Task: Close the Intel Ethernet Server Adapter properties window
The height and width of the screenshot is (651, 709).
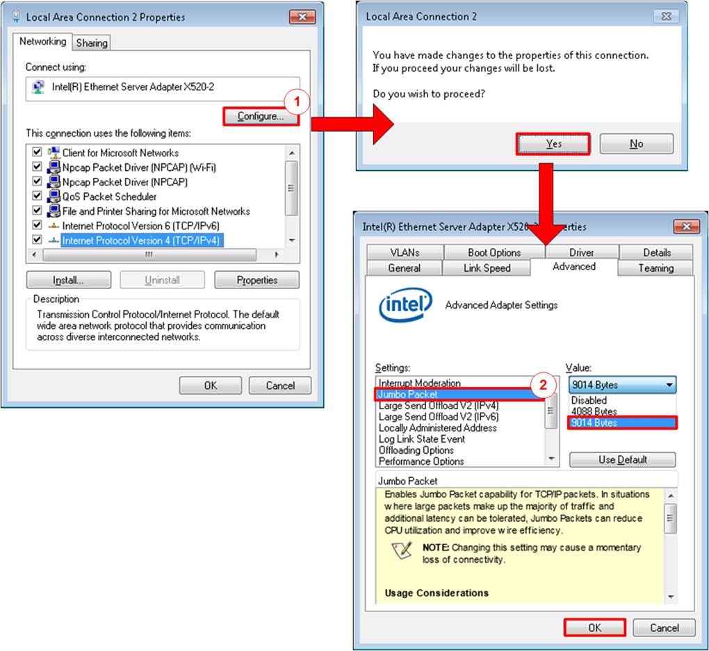Action: pyautogui.click(x=686, y=226)
